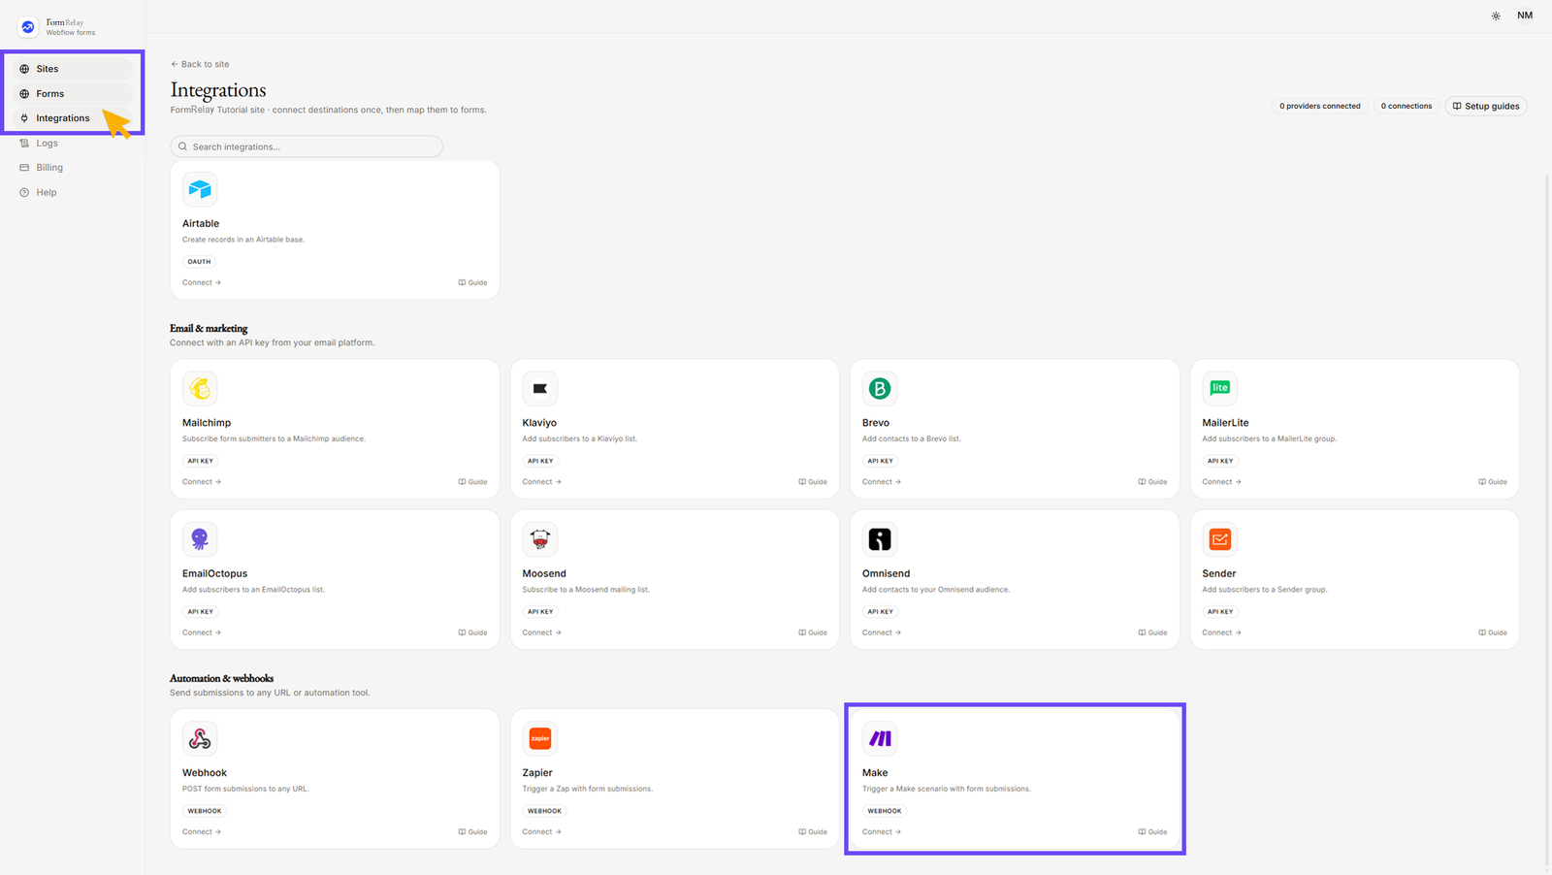Image resolution: width=1552 pixels, height=875 pixels.
Task: Open the EmailOctopus Guide link
Action: [472, 632]
